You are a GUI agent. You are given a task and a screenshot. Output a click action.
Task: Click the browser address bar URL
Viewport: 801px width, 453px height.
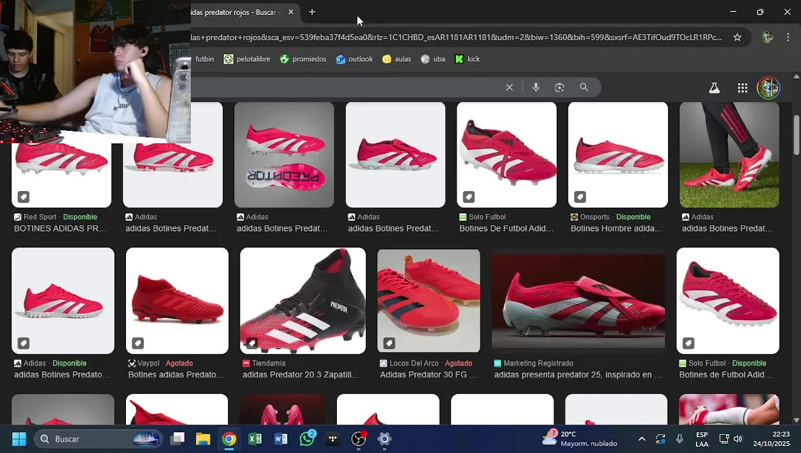point(456,37)
